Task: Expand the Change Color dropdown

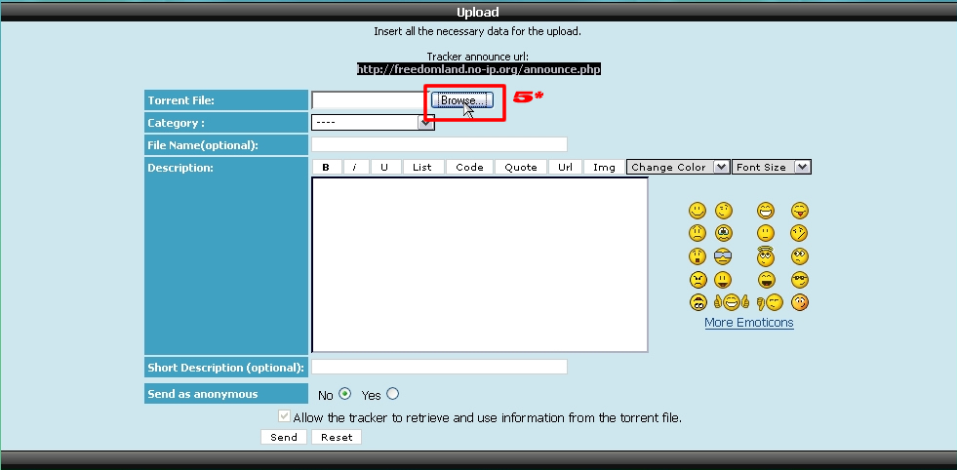Action: tap(678, 167)
